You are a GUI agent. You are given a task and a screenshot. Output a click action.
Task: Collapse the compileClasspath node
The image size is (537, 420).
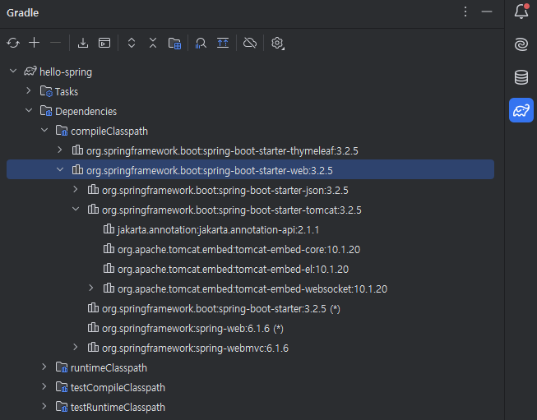point(44,131)
